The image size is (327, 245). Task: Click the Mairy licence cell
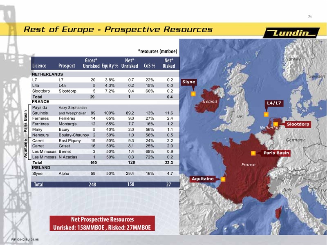point(37,129)
